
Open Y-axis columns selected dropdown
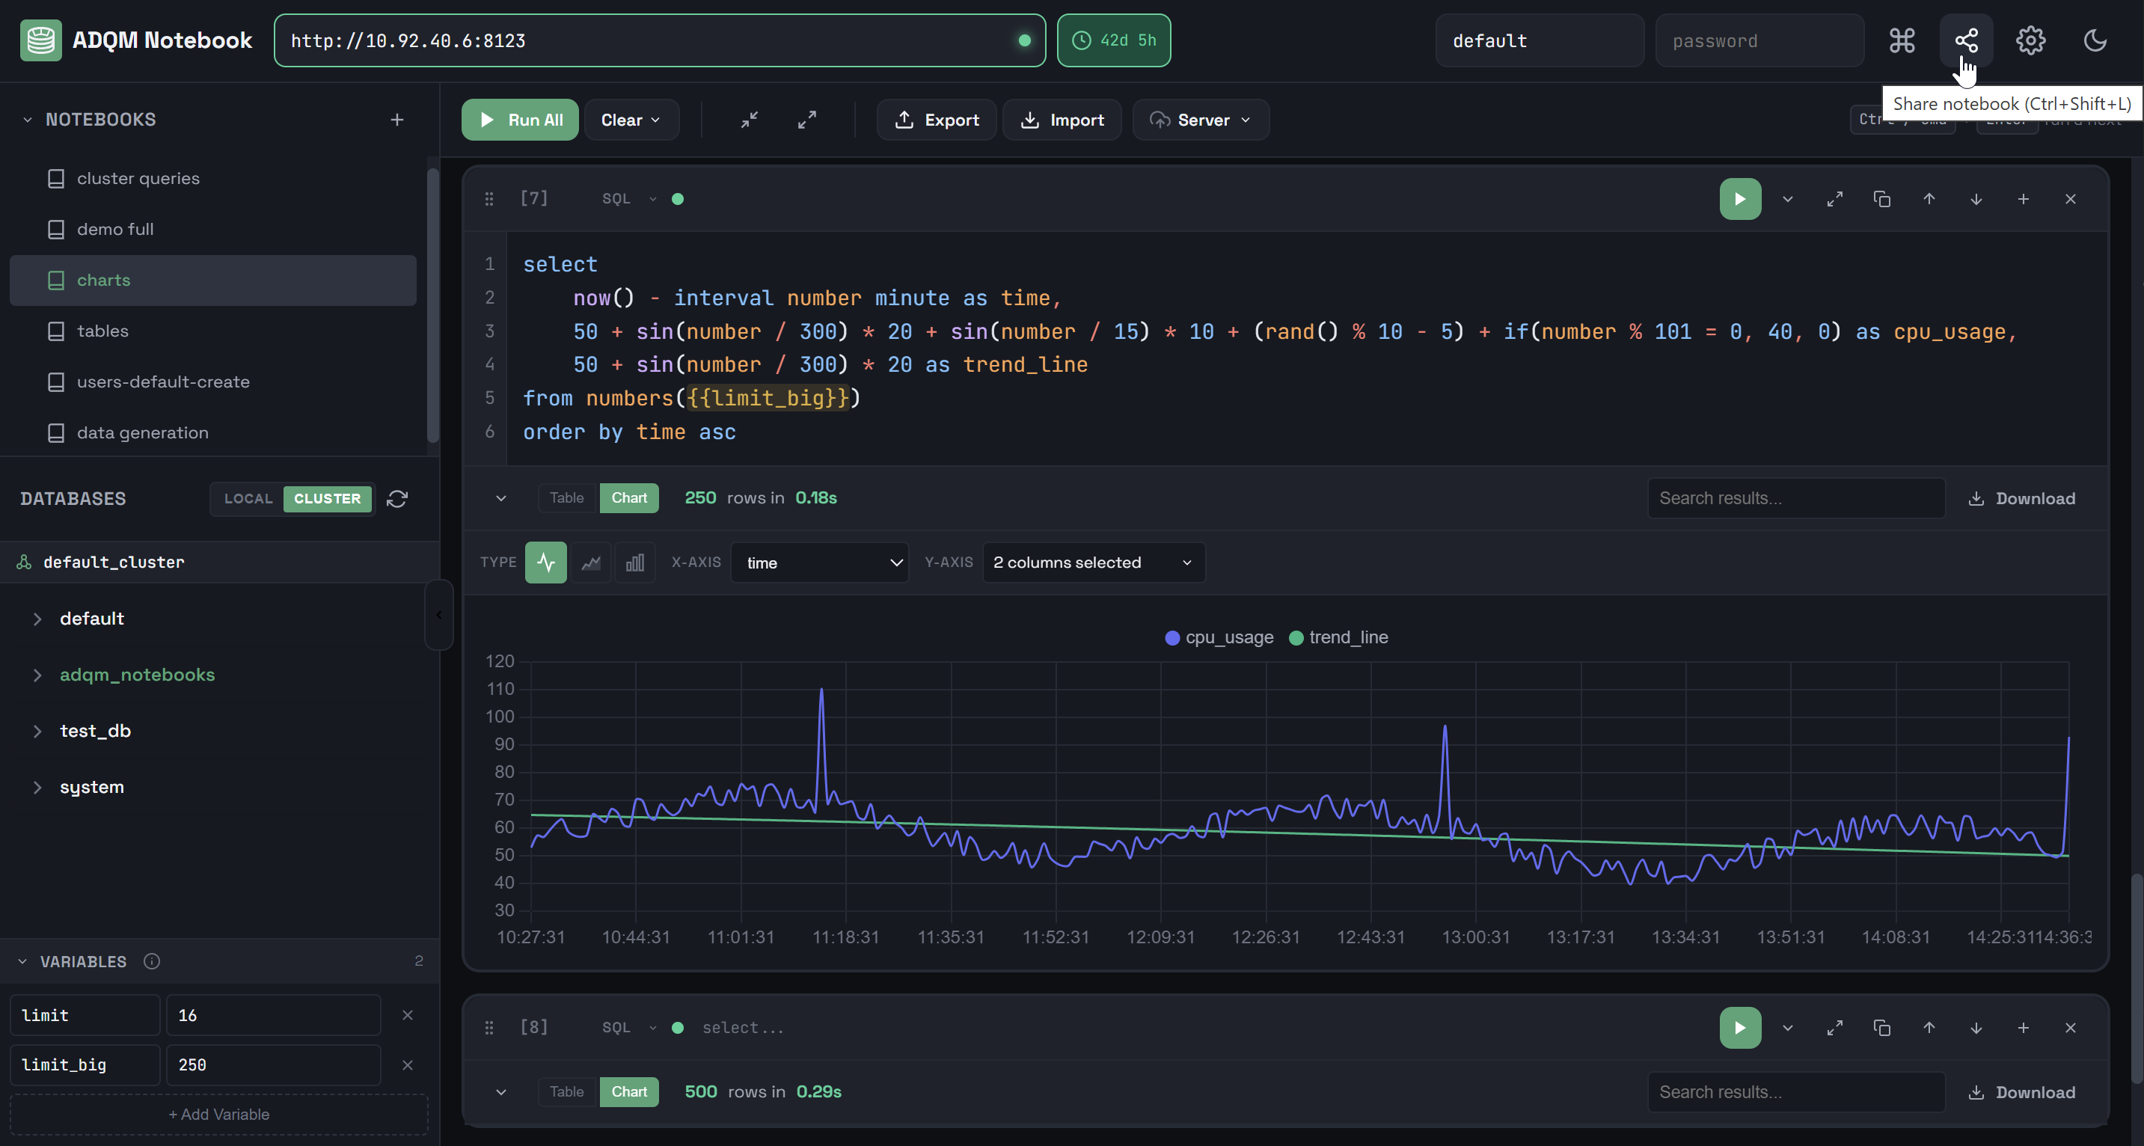(1093, 563)
